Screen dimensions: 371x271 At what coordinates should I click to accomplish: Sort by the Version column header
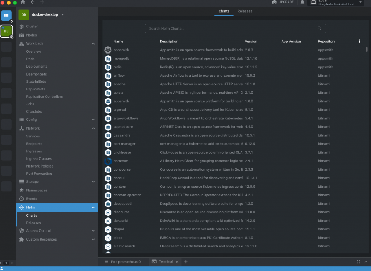pos(251,41)
